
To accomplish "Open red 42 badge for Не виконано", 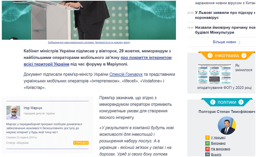I will coord(207,149).
